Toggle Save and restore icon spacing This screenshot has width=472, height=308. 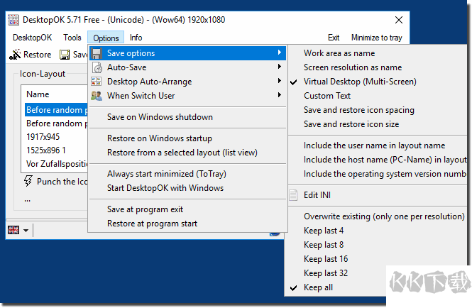tap(378, 110)
